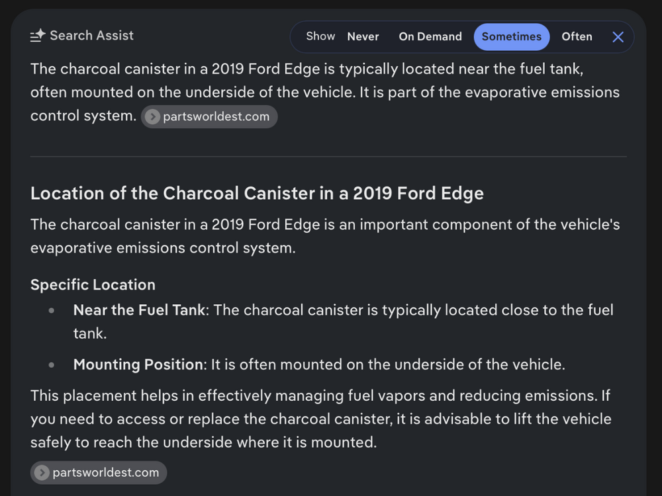Click the chevron icon in the bottom partsworldest.com chip
This screenshot has height=496, width=662.
(42, 473)
